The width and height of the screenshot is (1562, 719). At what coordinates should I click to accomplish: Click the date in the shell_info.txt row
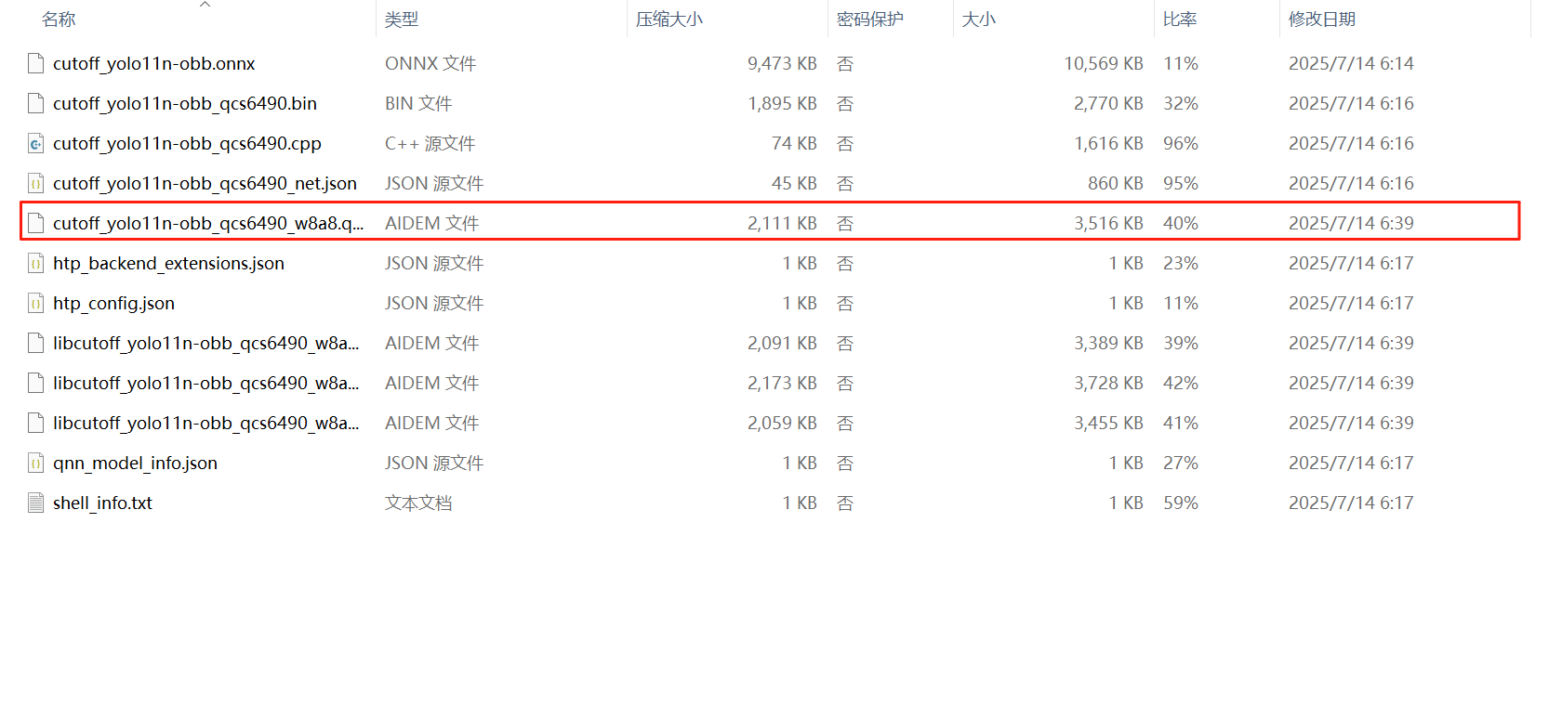[x=1351, y=503]
